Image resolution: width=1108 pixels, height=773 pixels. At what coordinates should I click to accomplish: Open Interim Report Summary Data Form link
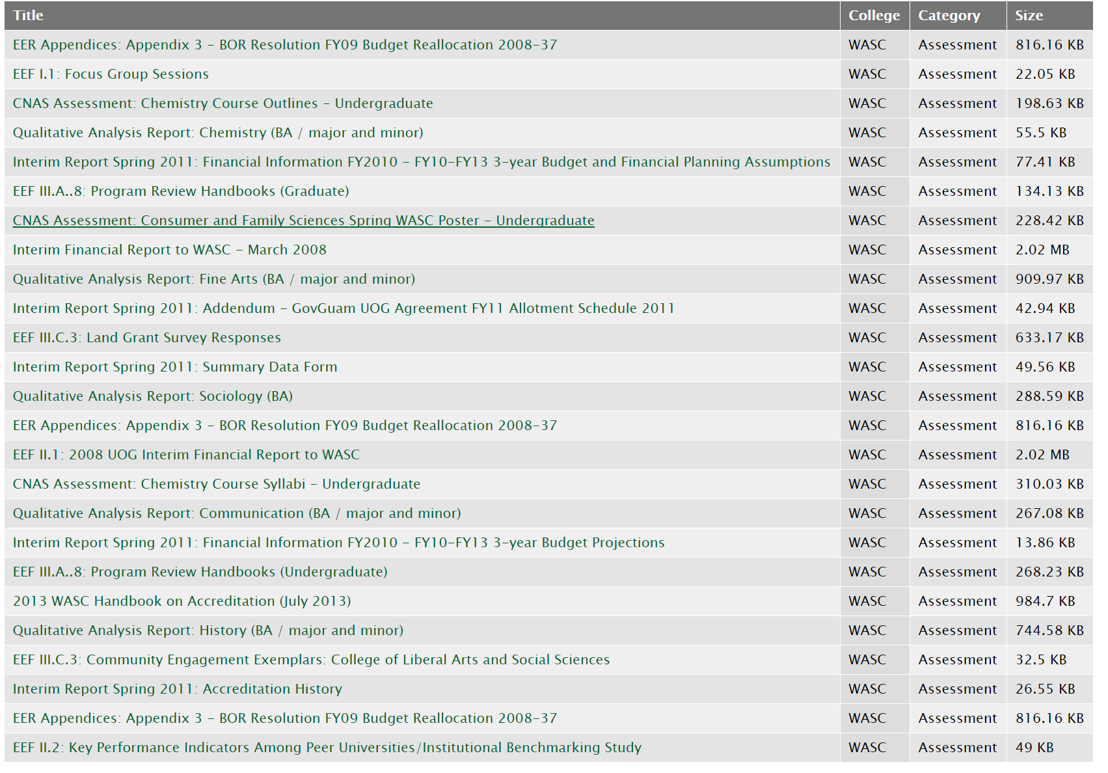coord(175,367)
